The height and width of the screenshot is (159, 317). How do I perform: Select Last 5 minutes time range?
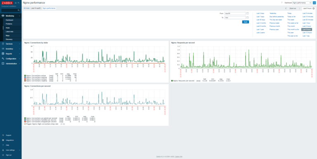coord(307,13)
